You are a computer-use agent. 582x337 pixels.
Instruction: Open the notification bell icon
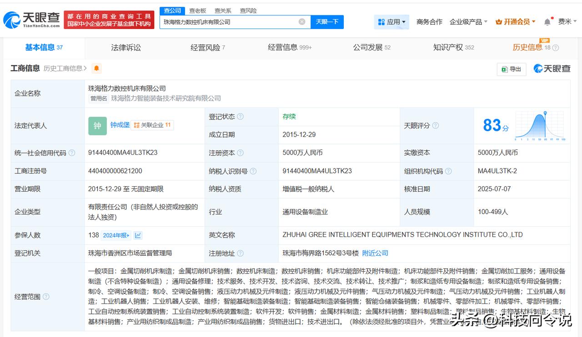click(x=547, y=22)
